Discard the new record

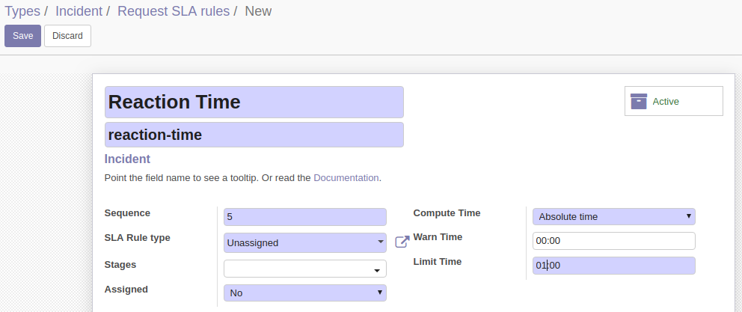click(67, 36)
